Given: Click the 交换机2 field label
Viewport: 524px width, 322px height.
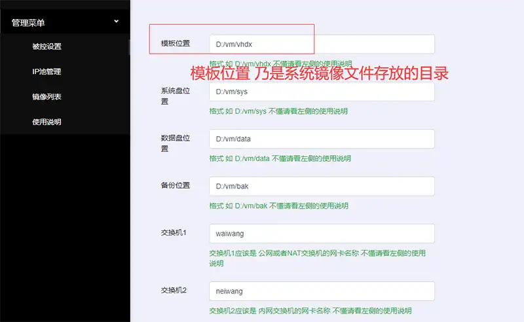Looking at the screenshot, I should tap(174, 290).
